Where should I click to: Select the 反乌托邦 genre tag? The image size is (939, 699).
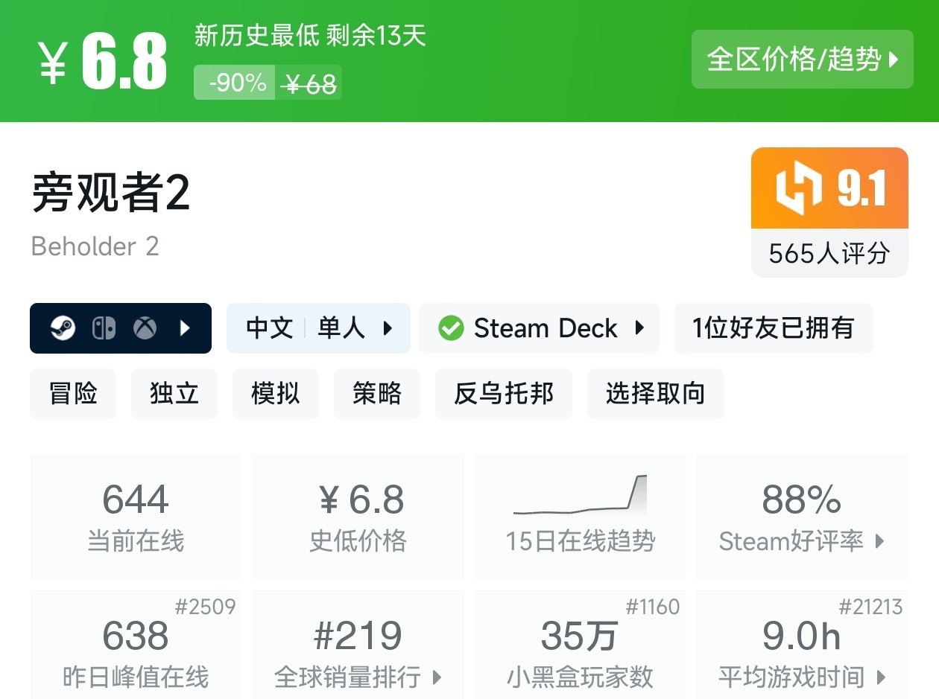(x=504, y=394)
